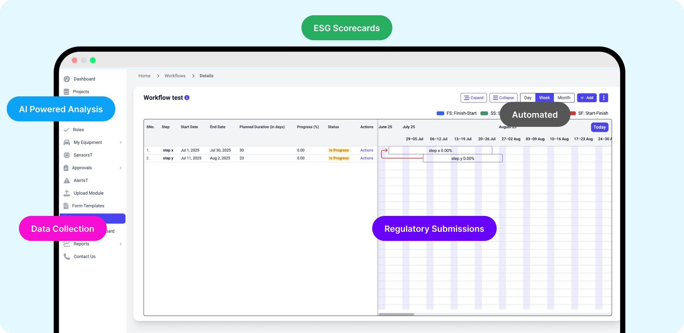The height and width of the screenshot is (333, 684).
Task: Click the In Progress status of step x
Action: (339, 150)
